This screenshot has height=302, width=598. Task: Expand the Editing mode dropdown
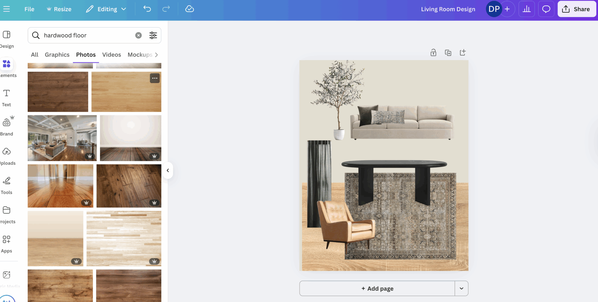coord(106,9)
